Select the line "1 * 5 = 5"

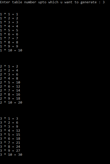coord(9,30)
